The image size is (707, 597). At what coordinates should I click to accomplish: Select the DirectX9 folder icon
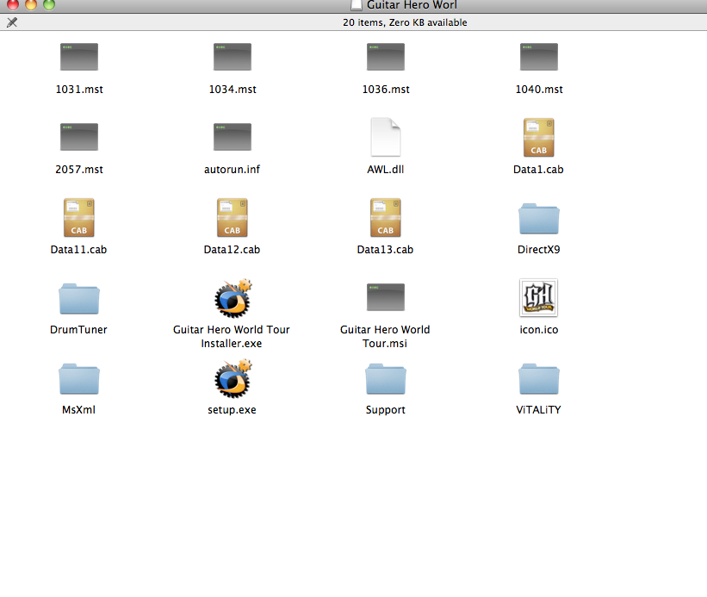tap(539, 219)
